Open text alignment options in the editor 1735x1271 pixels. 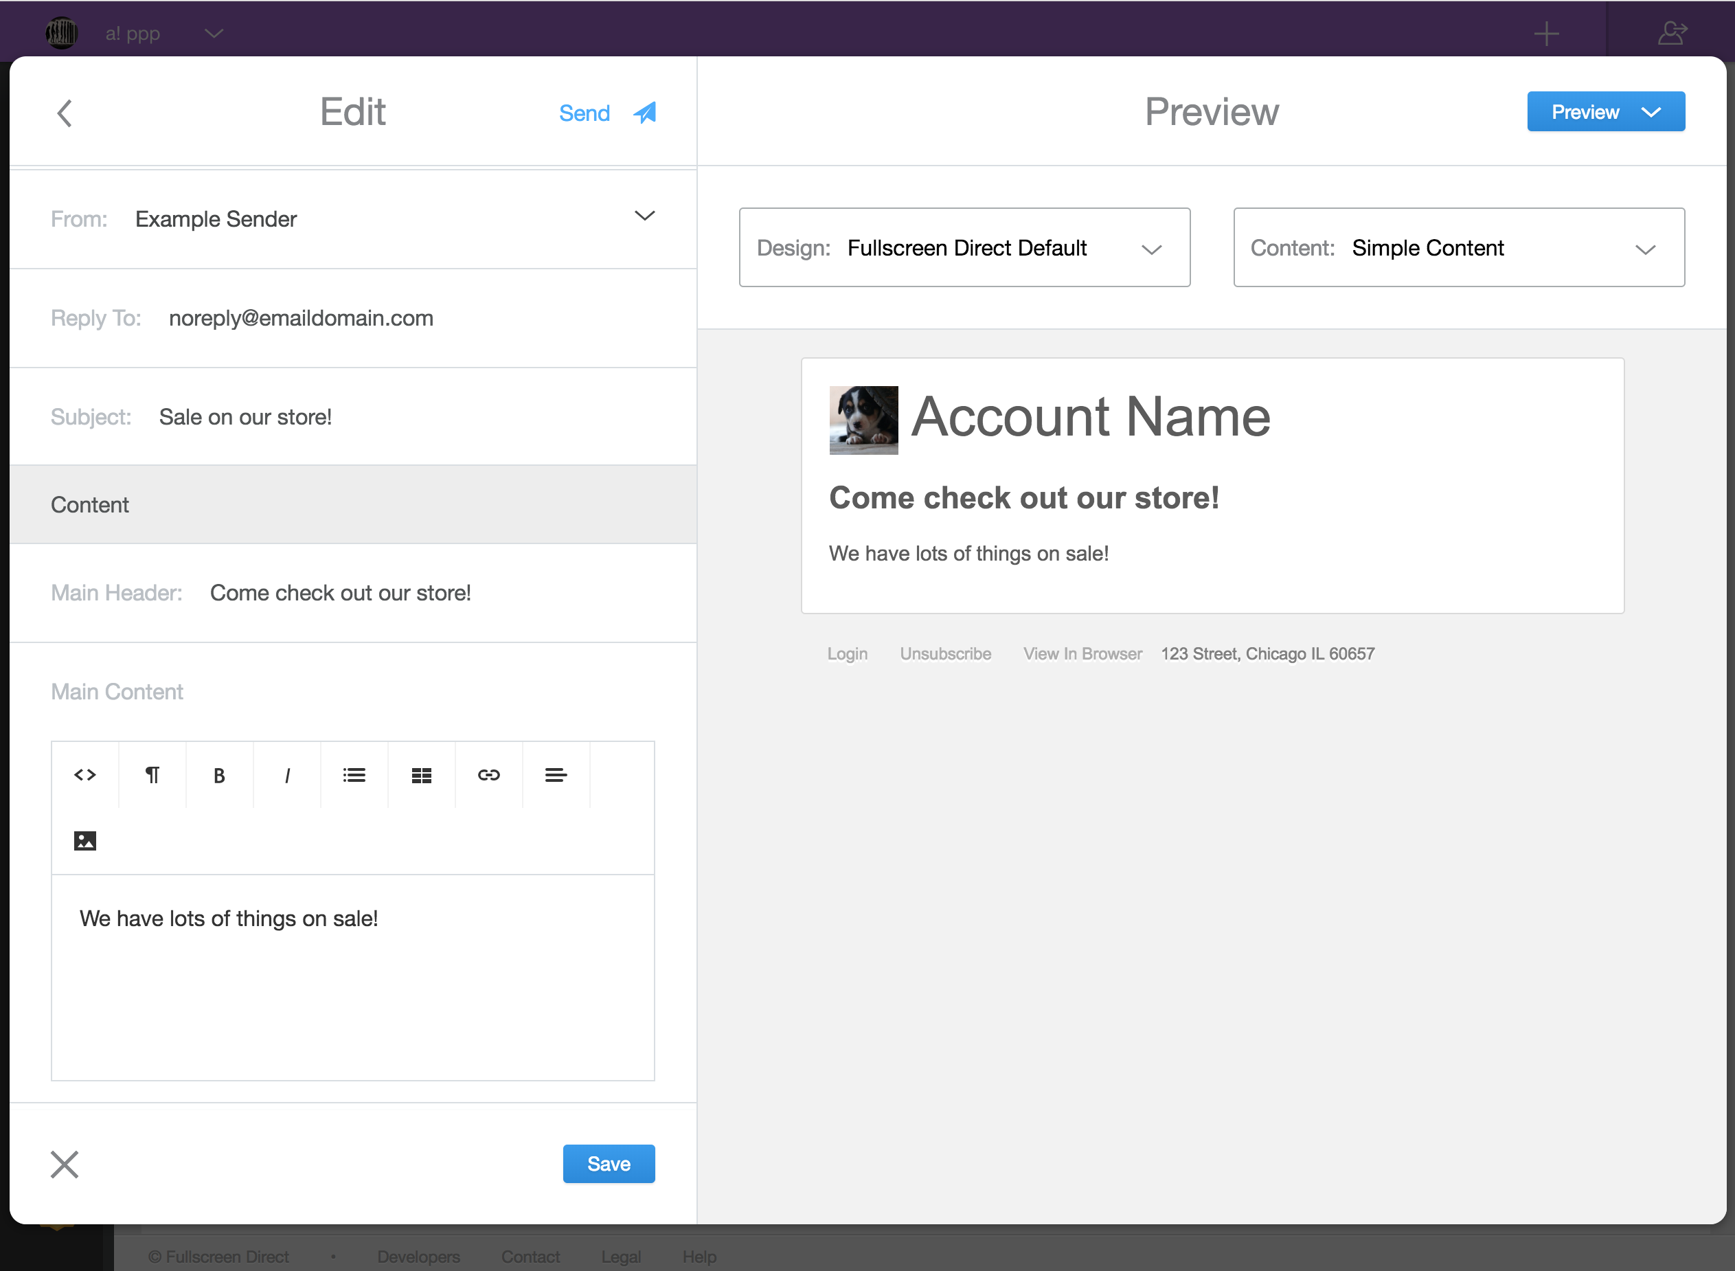point(555,775)
